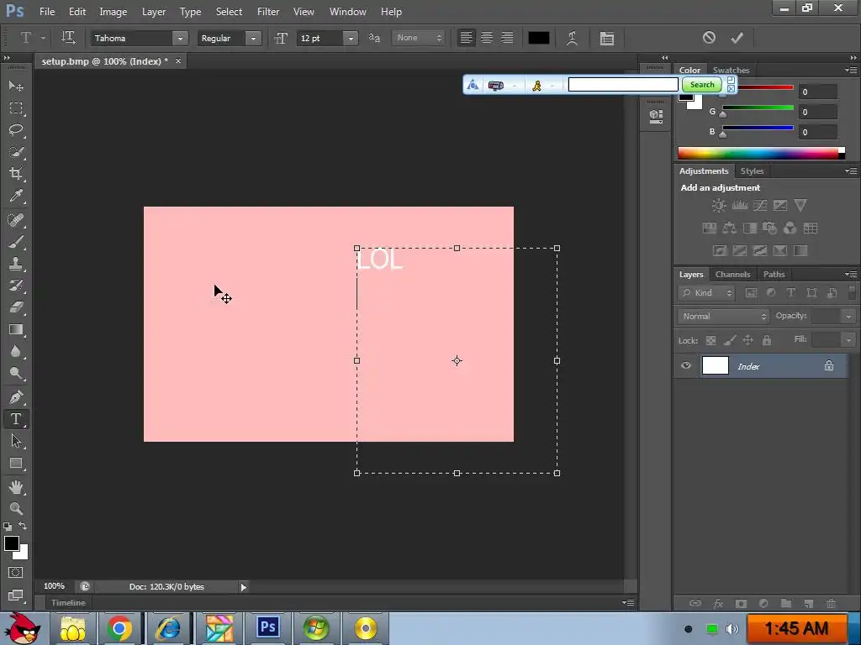Select the Brush tool
Viewport: 861px width, 645px height.
(16, 242)
